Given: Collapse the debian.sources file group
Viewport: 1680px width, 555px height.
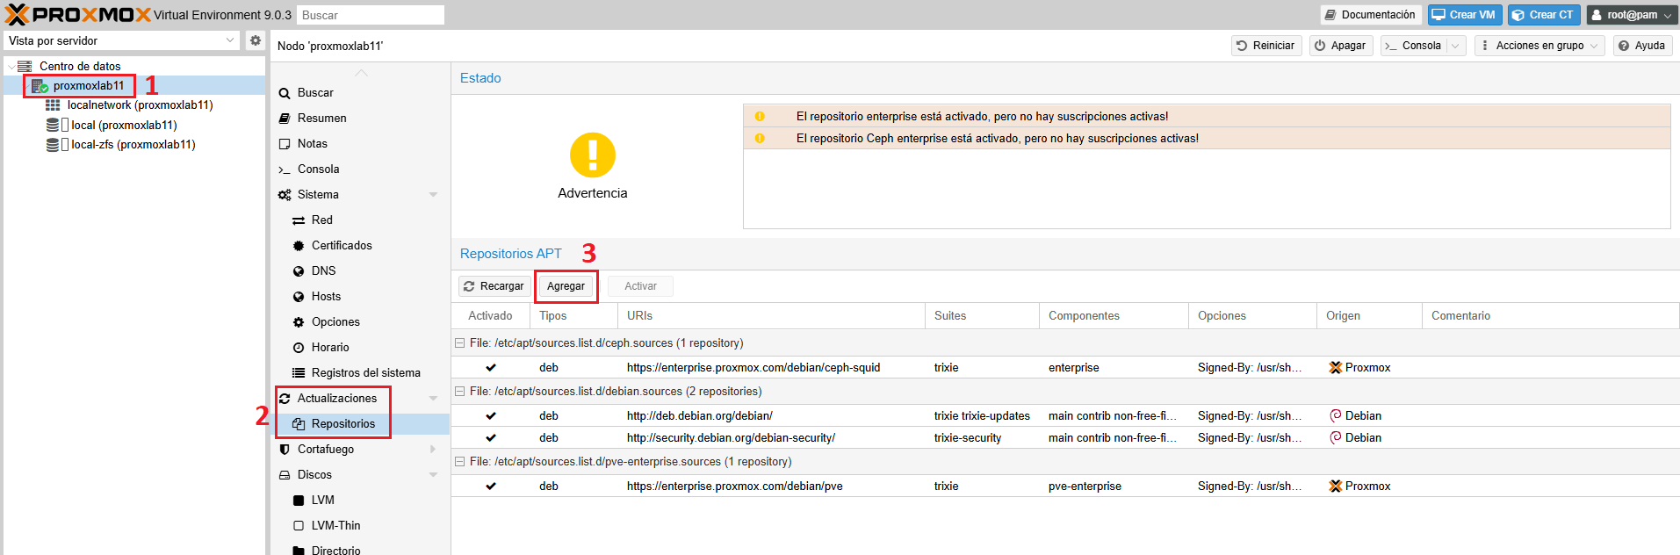Looking at the screenshot, I should click(x=459, y=392).
